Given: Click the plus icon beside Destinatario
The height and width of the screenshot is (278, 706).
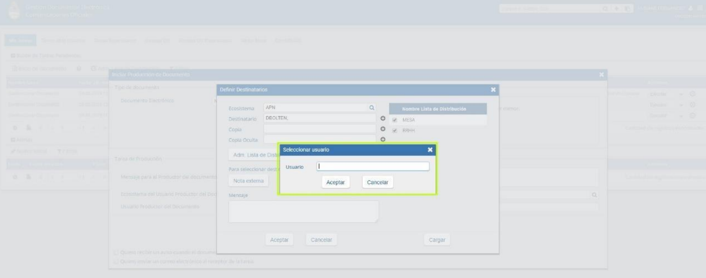Looking at the screenshot, I should point(383,119).
